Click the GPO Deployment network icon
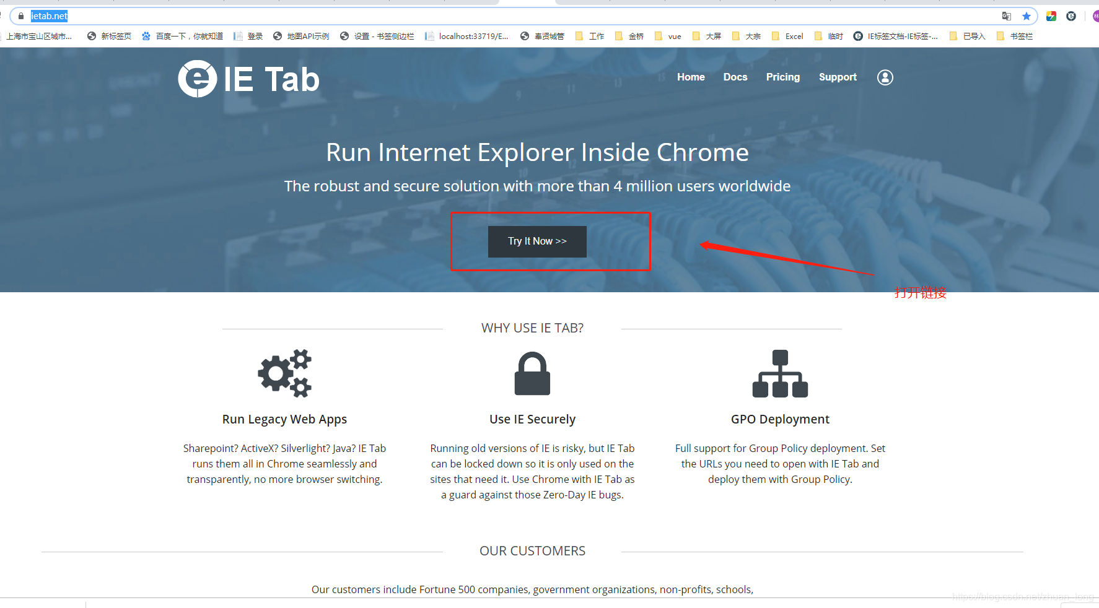This screenshot has height=608, width=1099. click(x=780, y=373)
